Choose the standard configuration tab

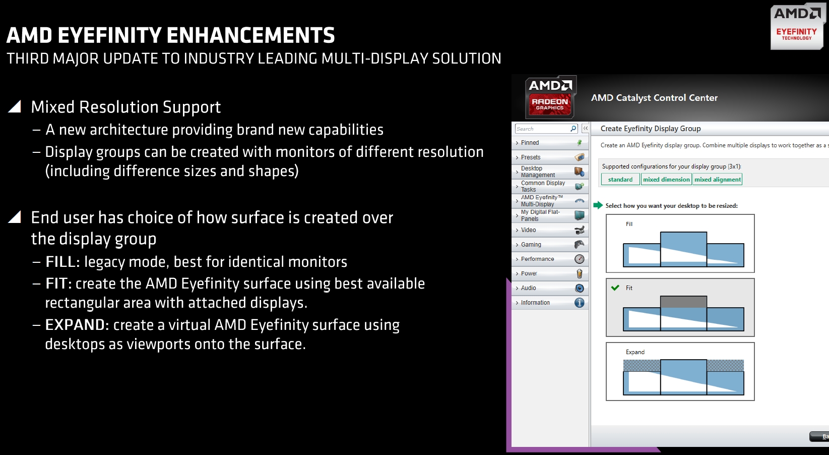[x=620, y=180]
